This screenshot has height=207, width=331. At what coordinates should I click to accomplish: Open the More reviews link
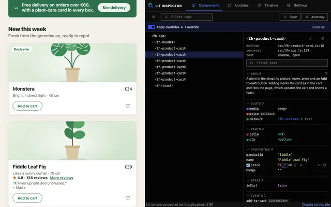pyautogui.click(x=62, y=178)
